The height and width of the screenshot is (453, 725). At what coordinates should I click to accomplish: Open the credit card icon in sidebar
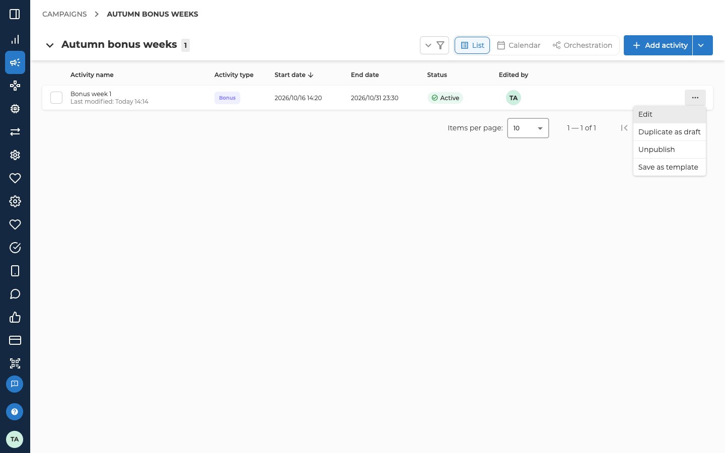pos(15,340)
